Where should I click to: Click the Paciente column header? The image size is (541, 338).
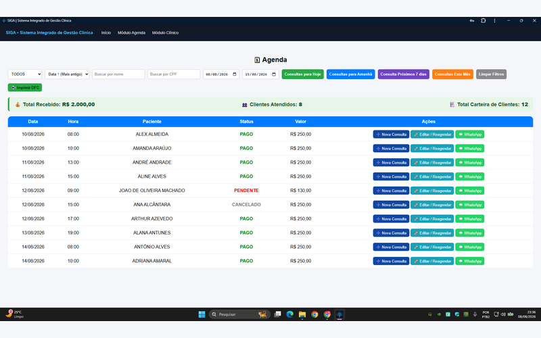pos(151,122)
